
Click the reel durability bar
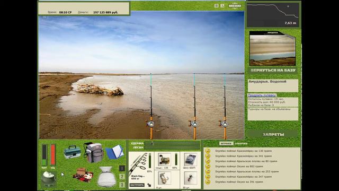click(x=176, y=159)
